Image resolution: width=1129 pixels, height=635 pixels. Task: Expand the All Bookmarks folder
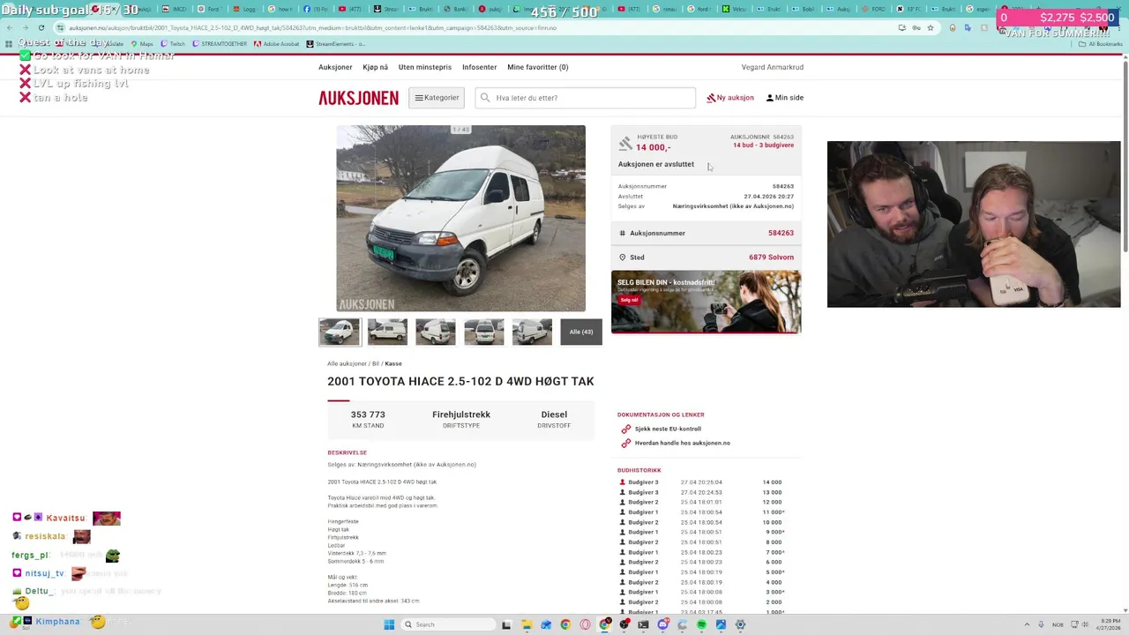1101,43
